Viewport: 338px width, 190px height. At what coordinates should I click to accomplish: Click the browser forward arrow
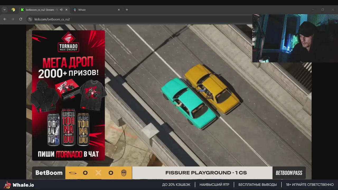(x=13, y=19)
